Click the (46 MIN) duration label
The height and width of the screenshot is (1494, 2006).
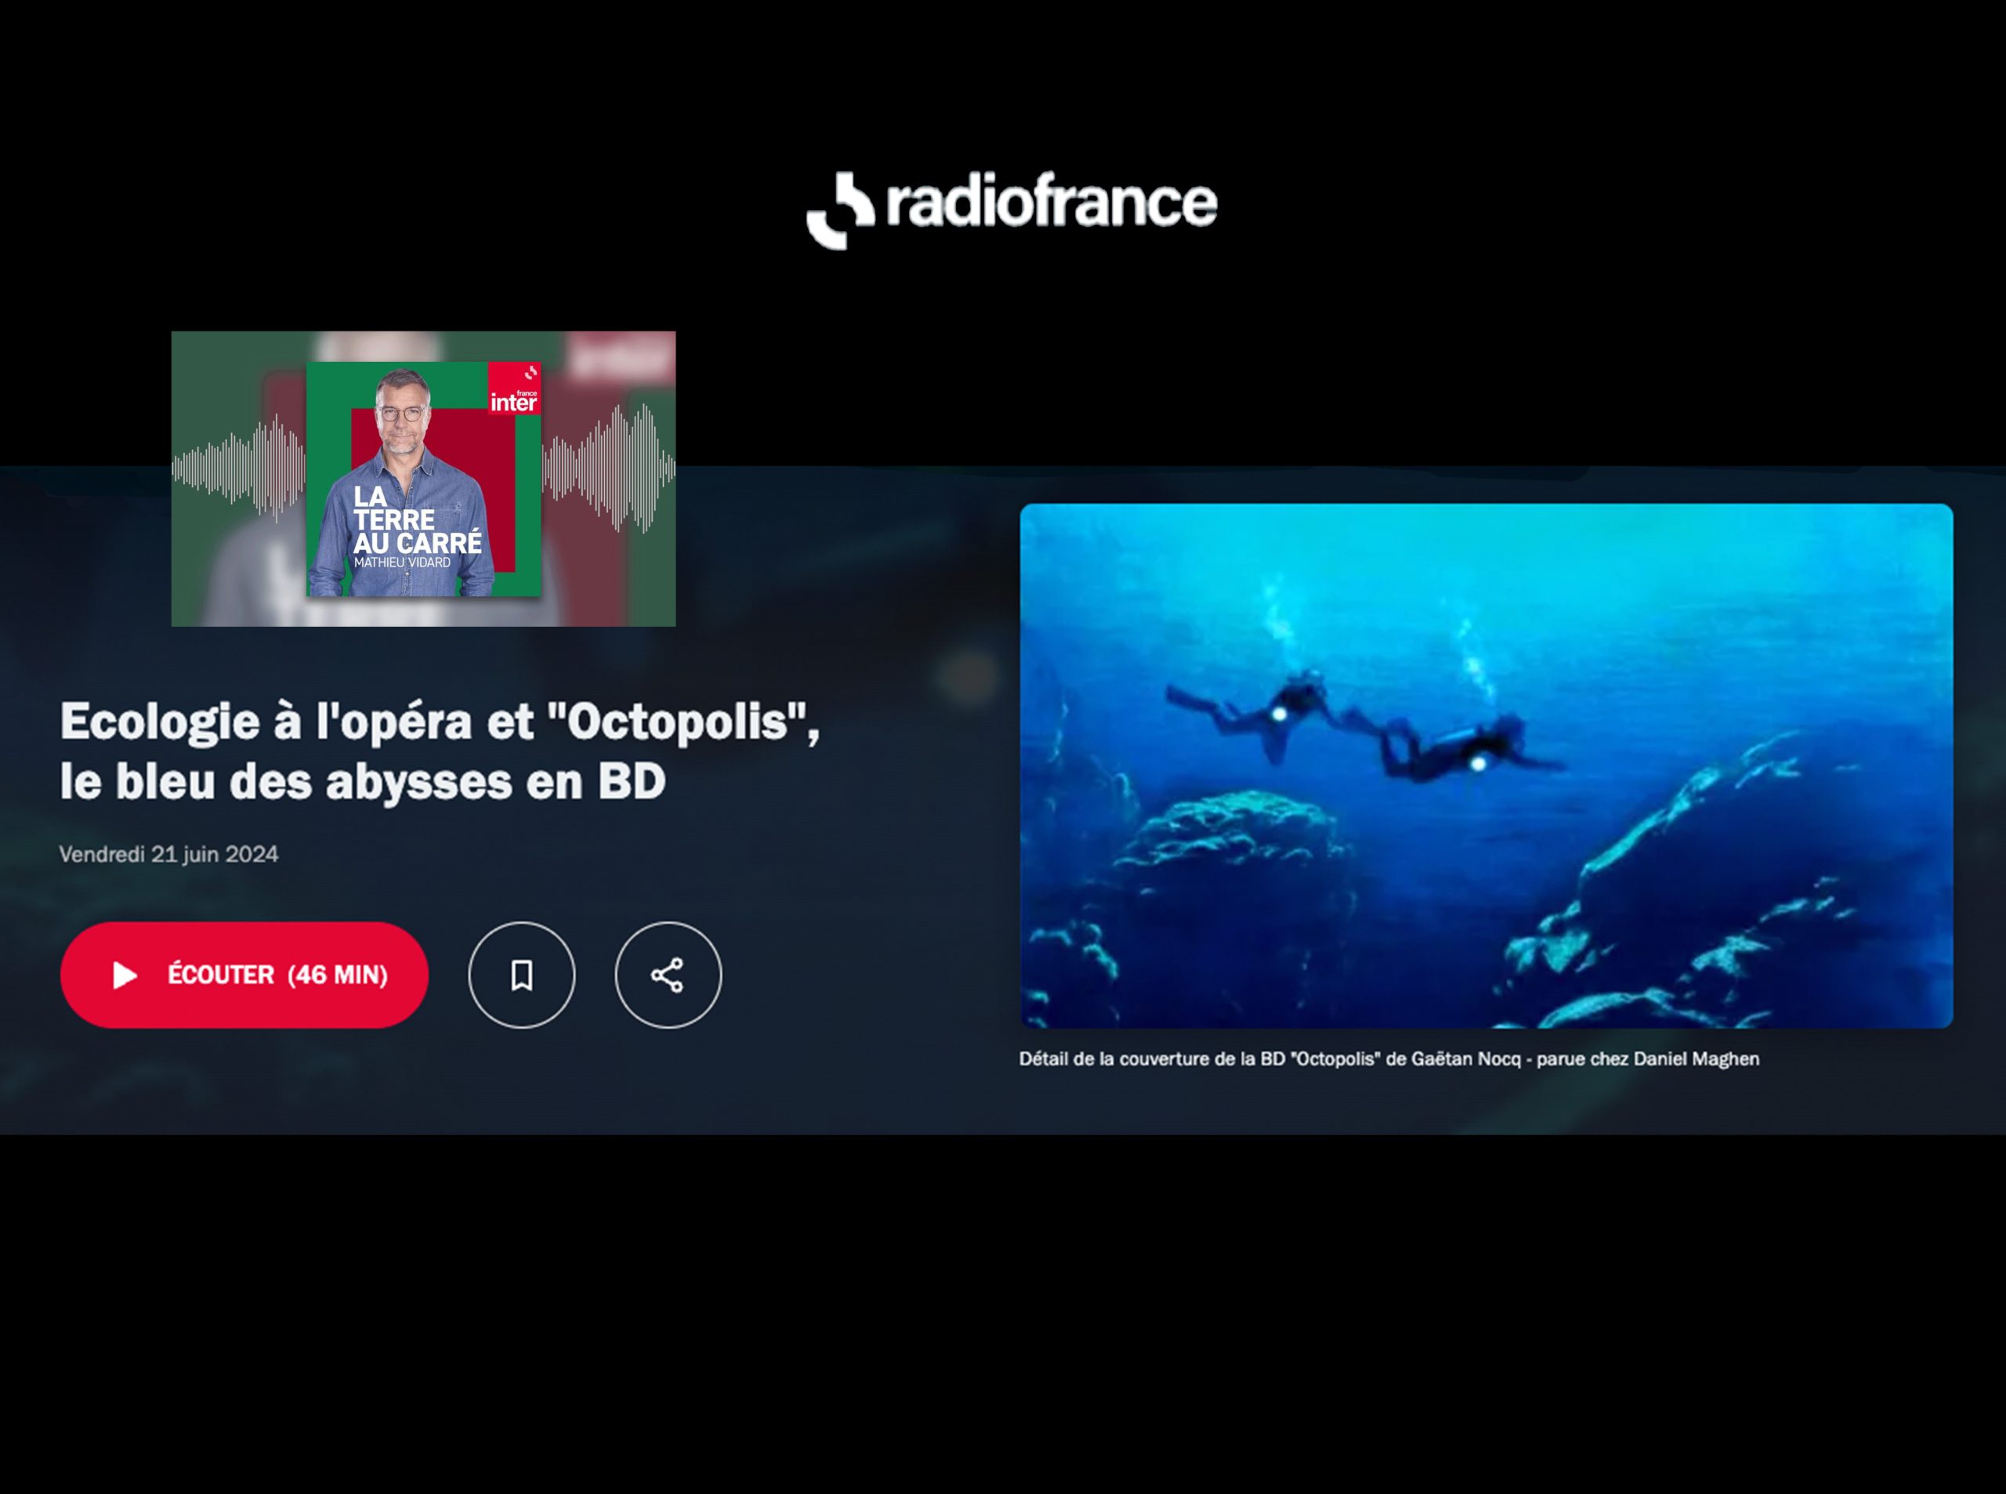click(x=338, y=975)
